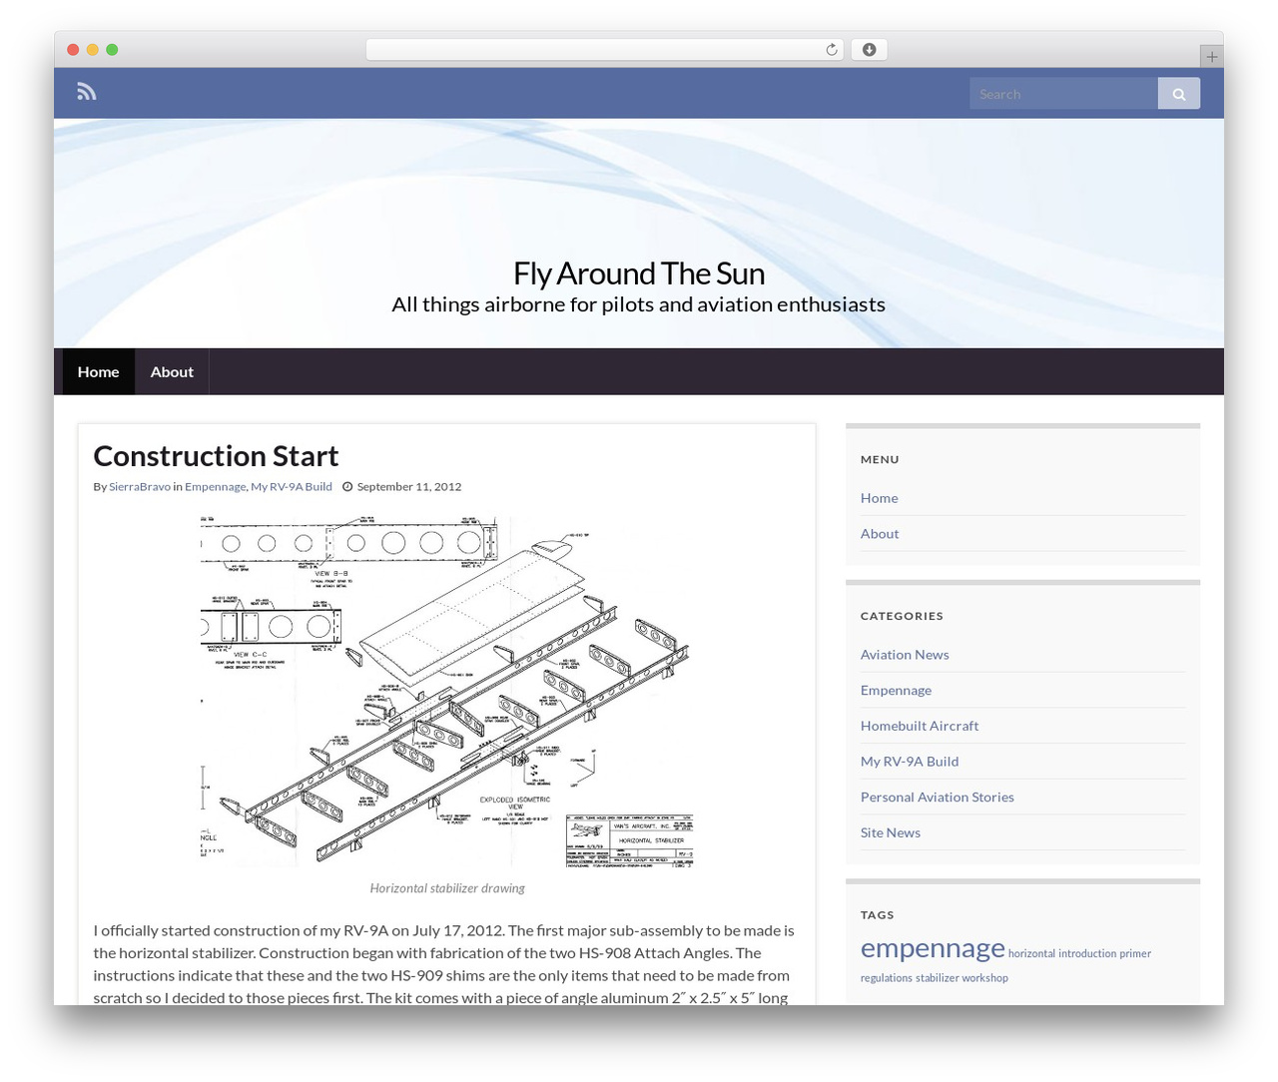The width and height of the screenshot is (1278, 1082).
Task: Focus the Search input field
Action: [x=1063, y=94]
